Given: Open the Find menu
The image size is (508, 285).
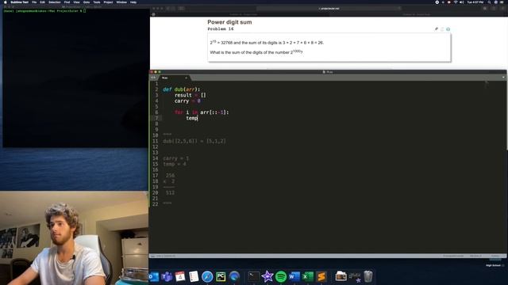Looking at the screenshot, I should [x=67, y=2].
